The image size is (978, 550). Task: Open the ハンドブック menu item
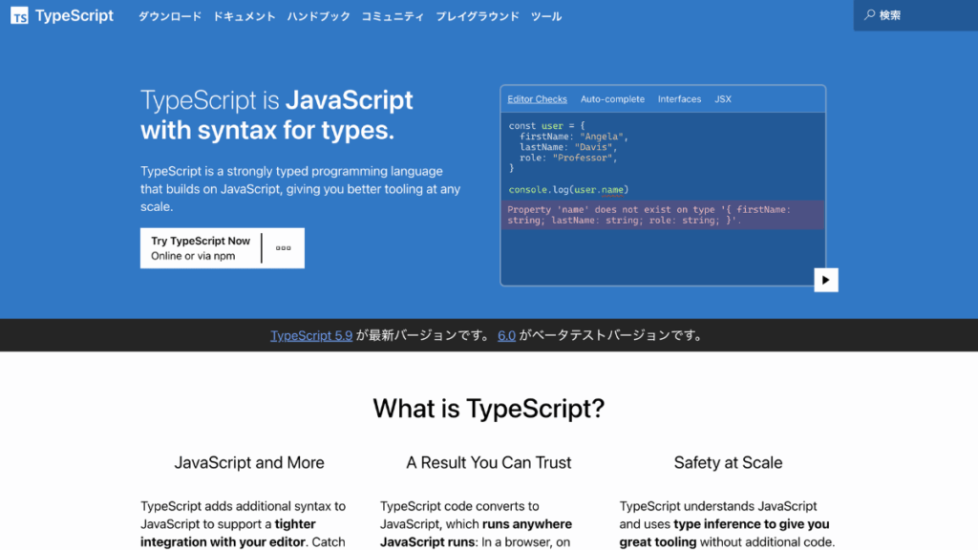(318, 15)
